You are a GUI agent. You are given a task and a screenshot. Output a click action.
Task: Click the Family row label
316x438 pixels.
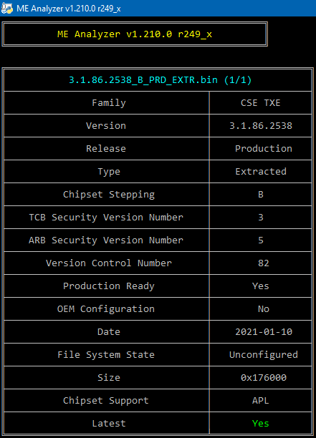pos(109,103)
